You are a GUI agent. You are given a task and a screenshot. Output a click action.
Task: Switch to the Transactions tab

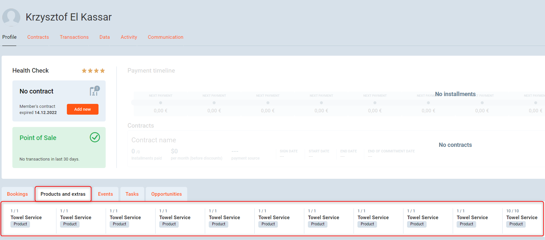tap(74, 37)
